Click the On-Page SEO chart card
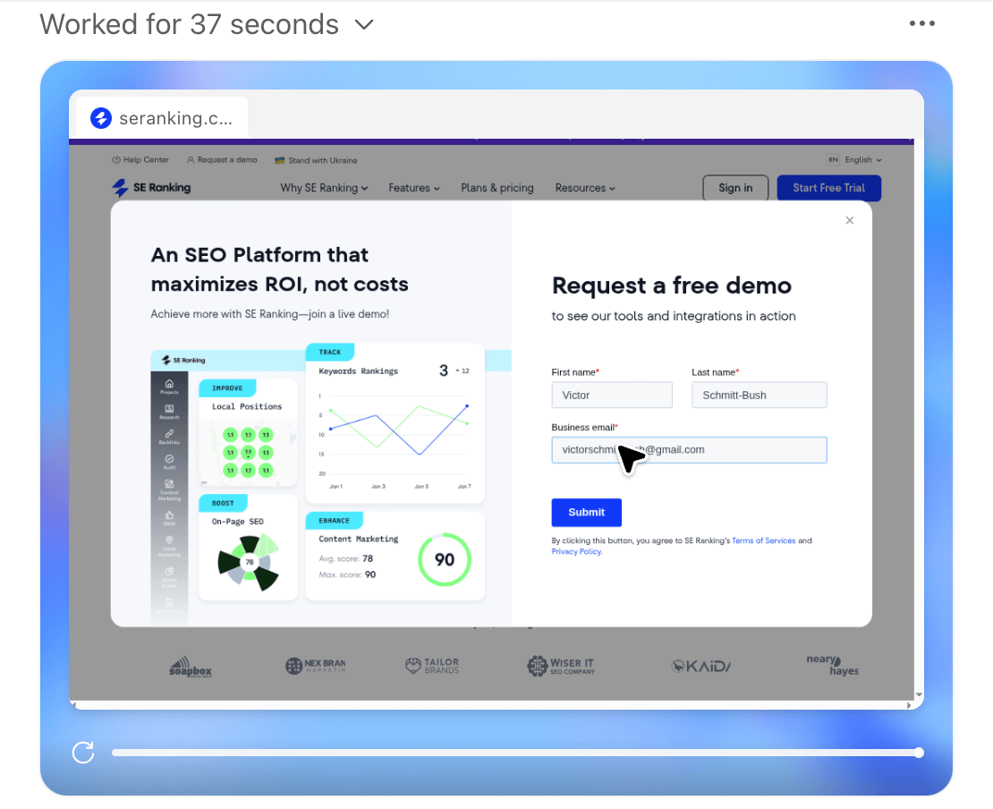 248,548
